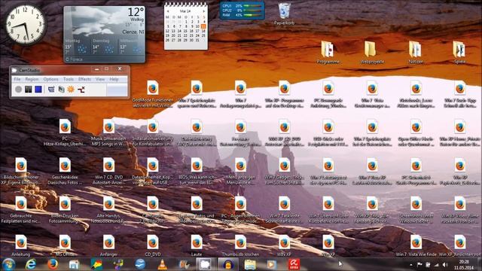
Task: Select the Win 7 CD_DVD Autostart file
Action: [108, 171]
